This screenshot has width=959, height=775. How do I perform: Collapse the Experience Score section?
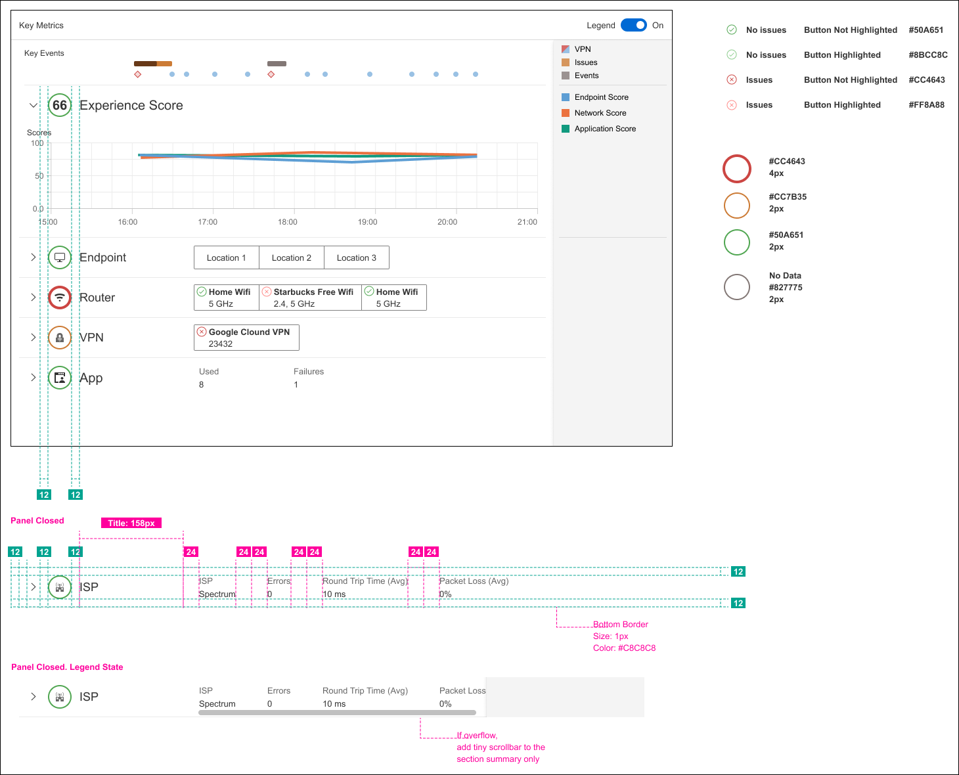(x=33, y=105)
